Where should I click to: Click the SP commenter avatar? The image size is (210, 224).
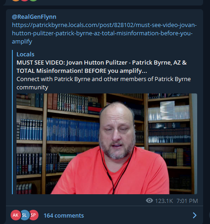(x=33, y=215)
